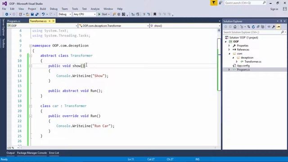
Task: Open the Package Manager Console tab
Action: coord(32,153)
